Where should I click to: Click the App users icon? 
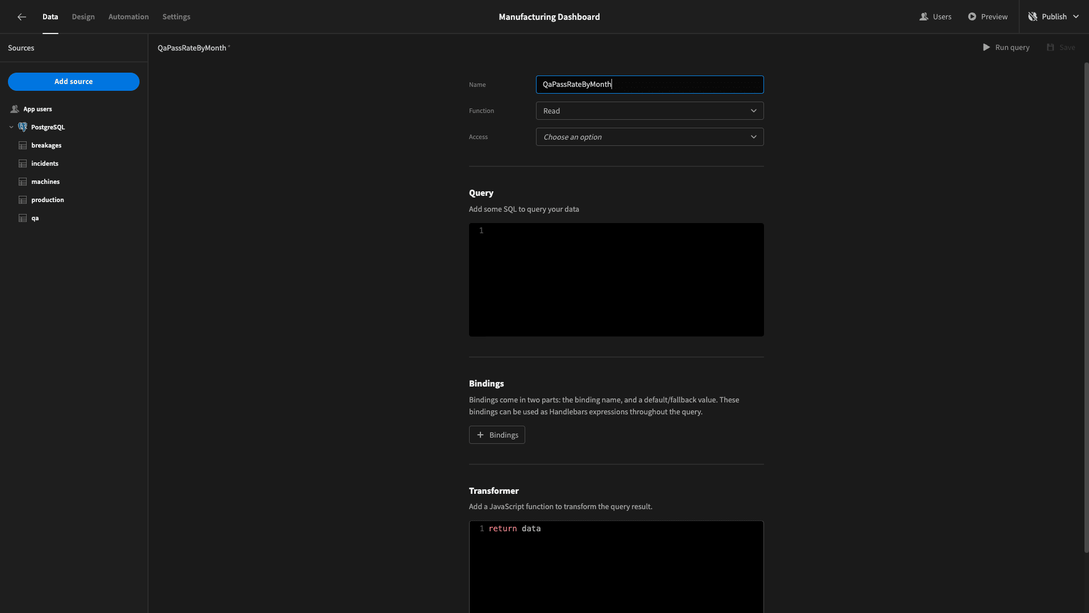[x=15, y=109]
